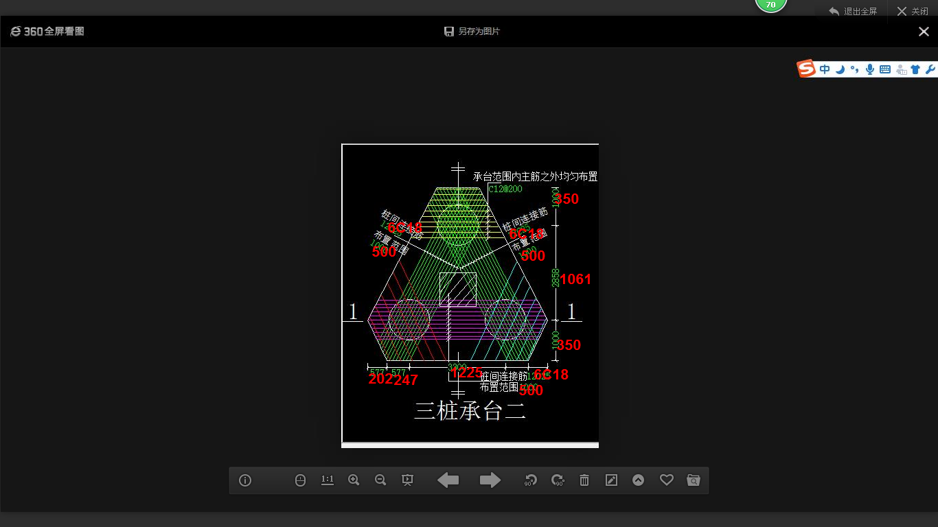Viewport: 938px width, 527px height.
Task: Zoom out using the magnifier minus icon
Action: pos(380,480)
